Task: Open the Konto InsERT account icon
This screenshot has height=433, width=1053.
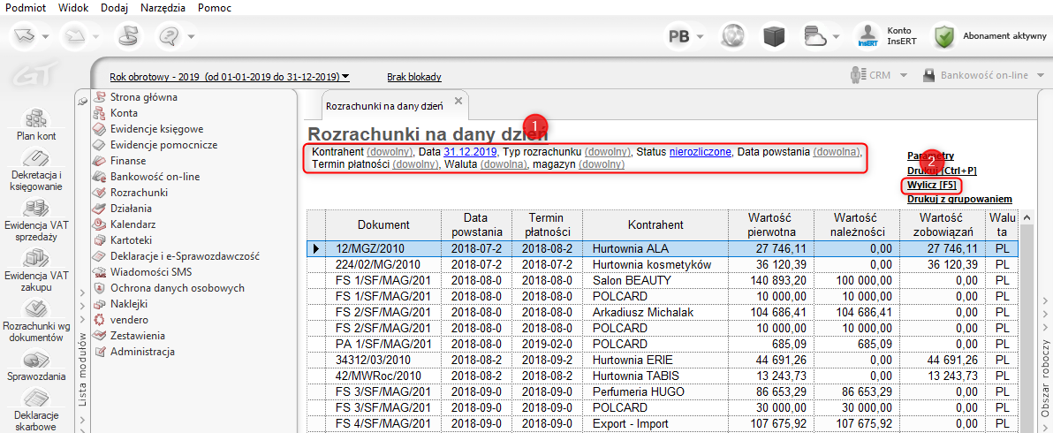Action: tap(868, 36)
